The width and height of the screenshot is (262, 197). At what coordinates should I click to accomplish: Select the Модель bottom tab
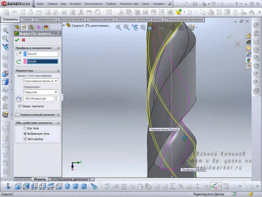tap(40, 179)
